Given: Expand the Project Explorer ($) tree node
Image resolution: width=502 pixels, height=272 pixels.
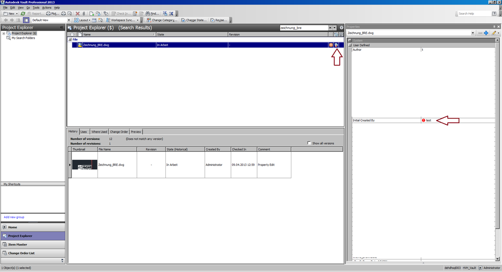Looking at the screenshot, I should click(x=4, y=33).
